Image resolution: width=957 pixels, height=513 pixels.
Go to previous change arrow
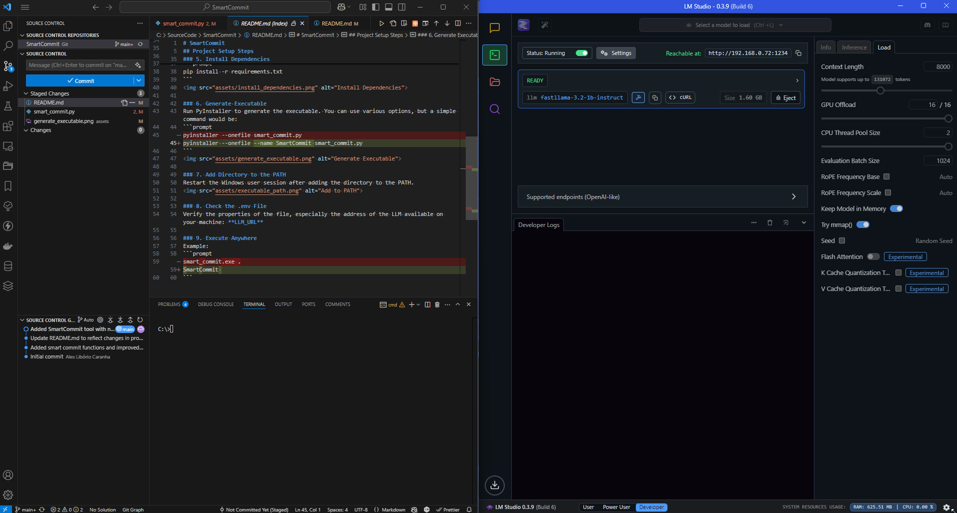point(436,23)
